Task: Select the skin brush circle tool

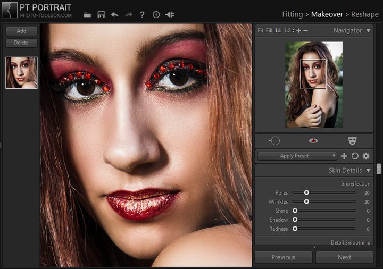Action: tap(274, 140)
